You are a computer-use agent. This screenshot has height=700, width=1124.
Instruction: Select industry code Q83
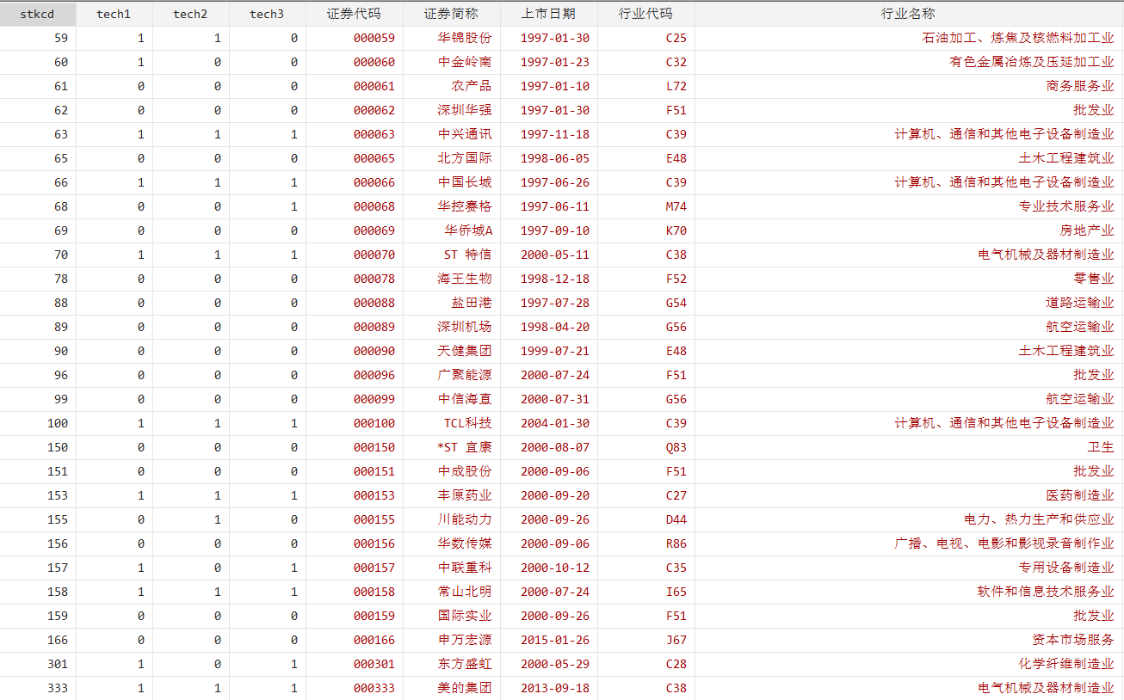(x=676, y=447)
